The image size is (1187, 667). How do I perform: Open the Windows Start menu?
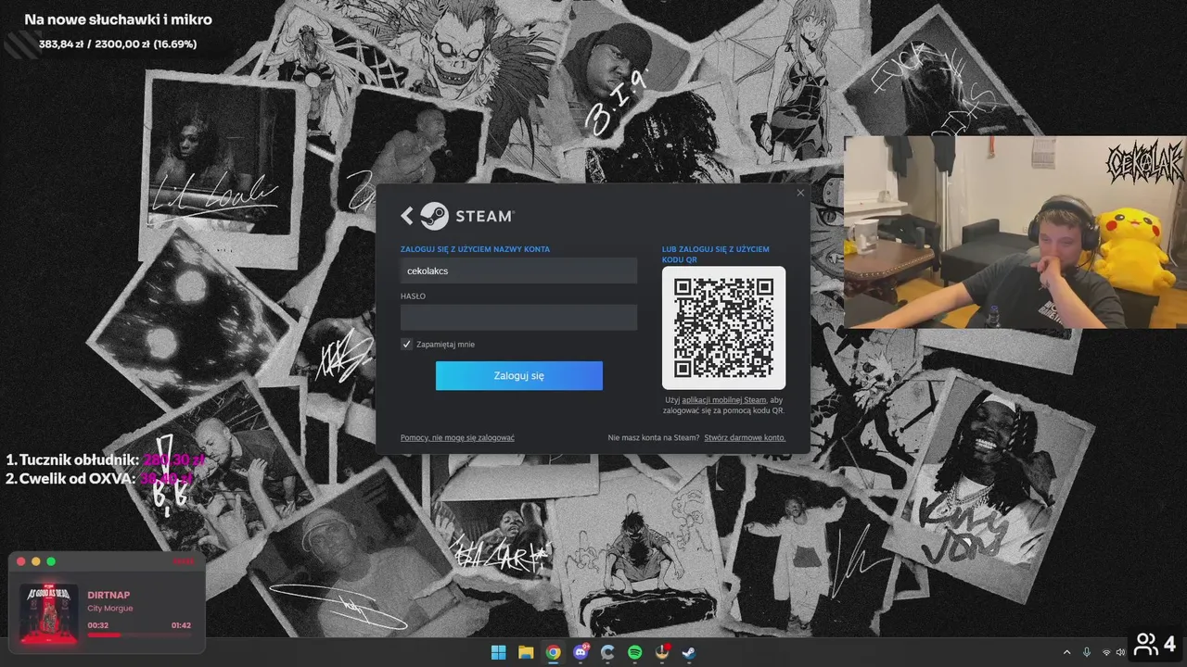498,652
